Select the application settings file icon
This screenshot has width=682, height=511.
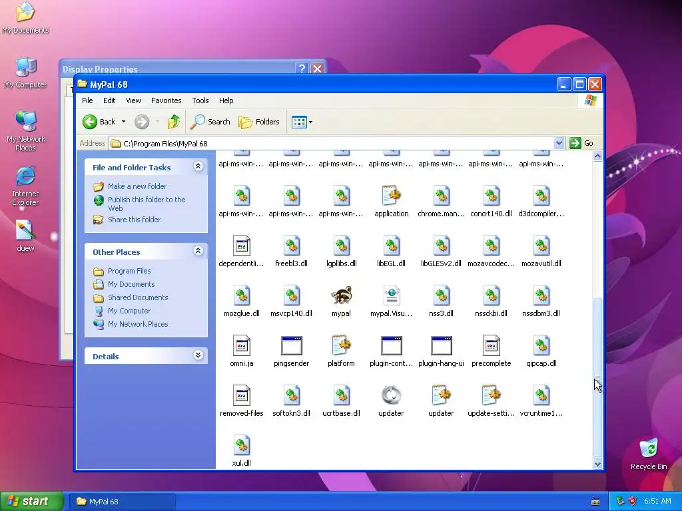pyautogui.click(x=392, y=196)
